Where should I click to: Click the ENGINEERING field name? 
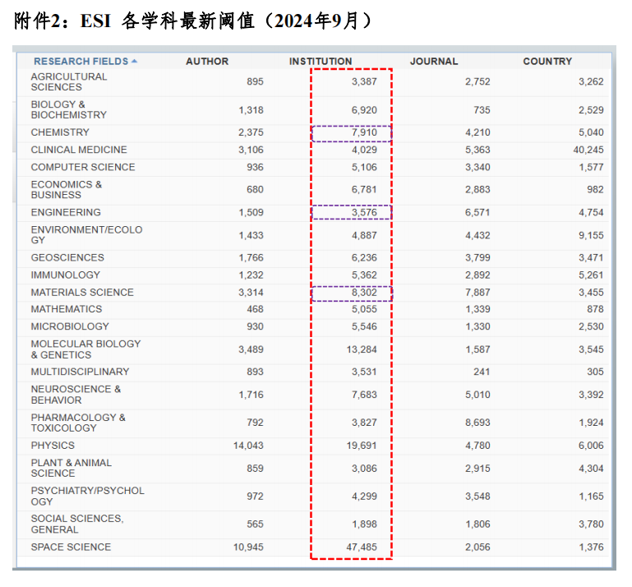(x=66, y=212)
